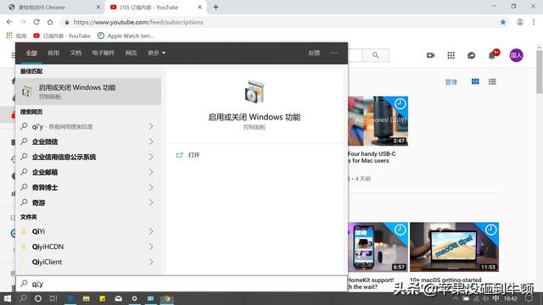Switch subscriptions to list view
The image size is (543, 305).
pos(492,81)
